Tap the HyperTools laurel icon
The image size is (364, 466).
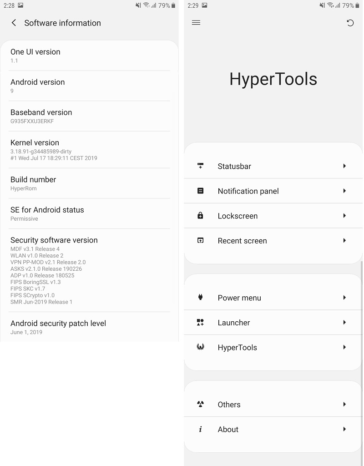(x=200, y=347)
